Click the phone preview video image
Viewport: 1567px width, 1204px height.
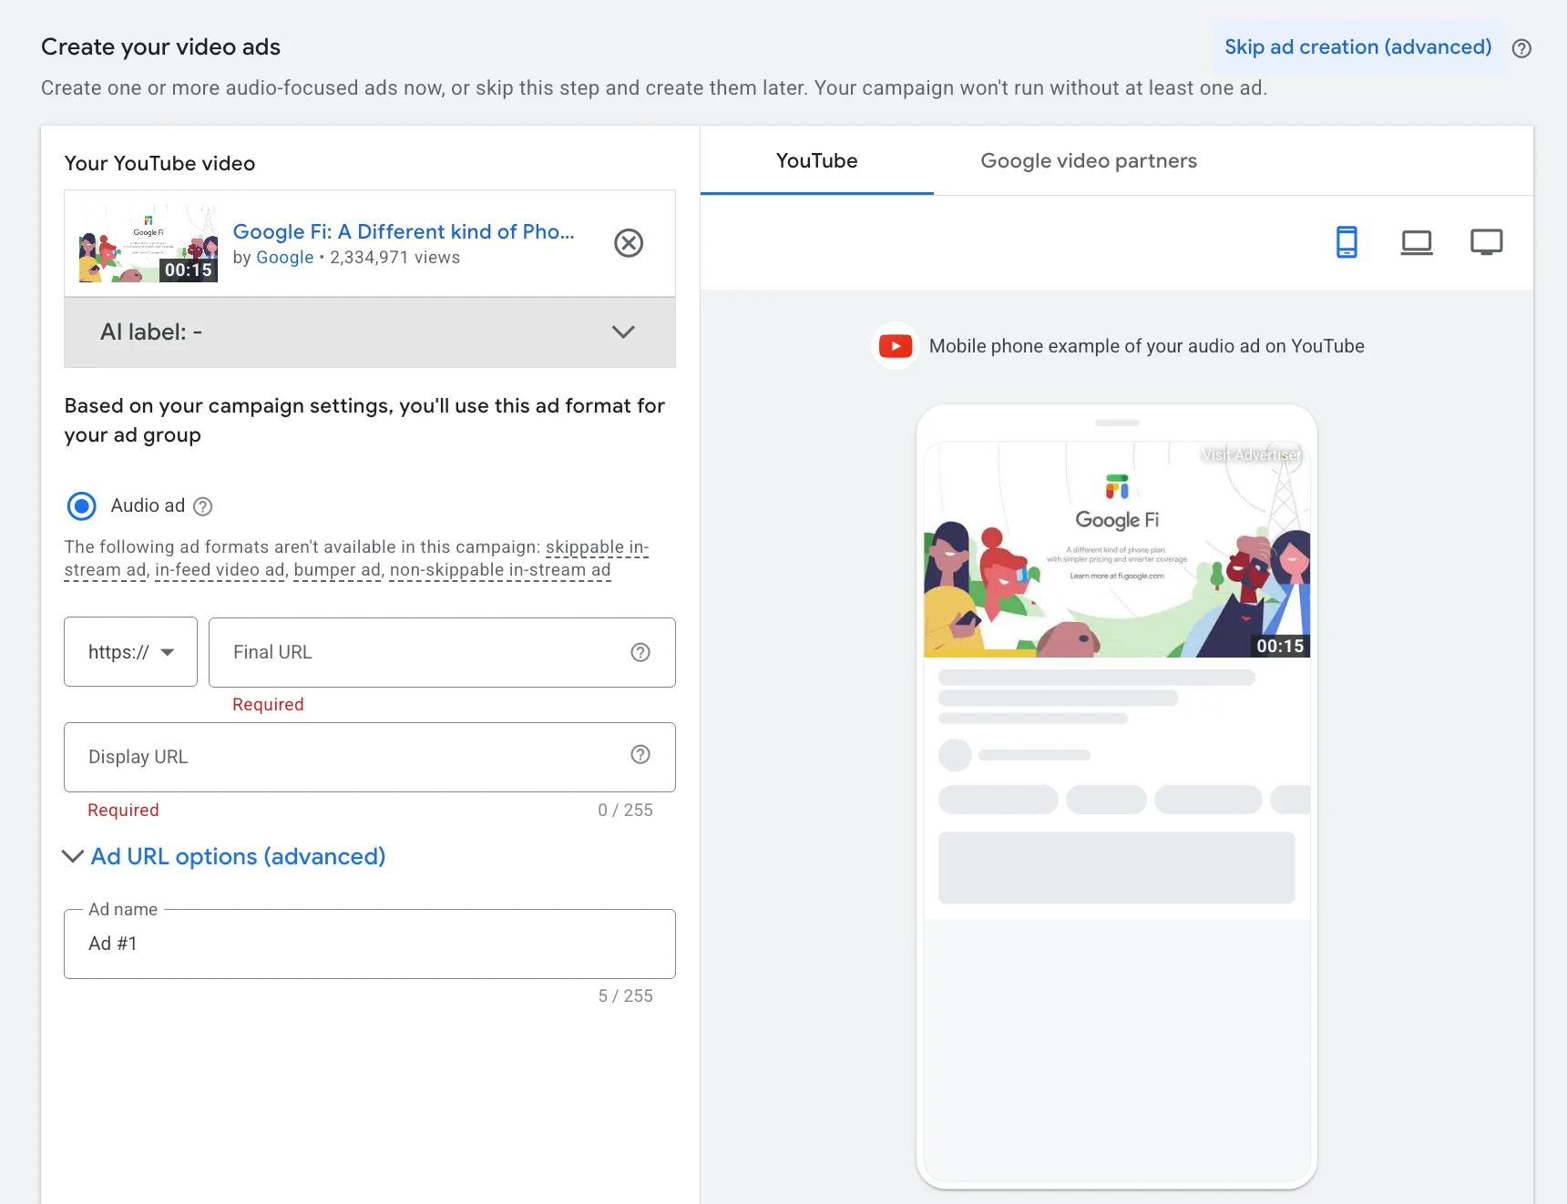point(1117,550)
